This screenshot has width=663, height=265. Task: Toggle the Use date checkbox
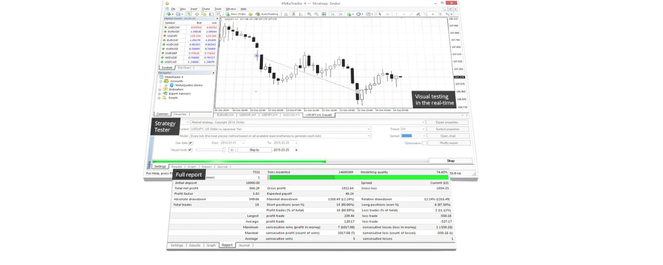point(191,143)
